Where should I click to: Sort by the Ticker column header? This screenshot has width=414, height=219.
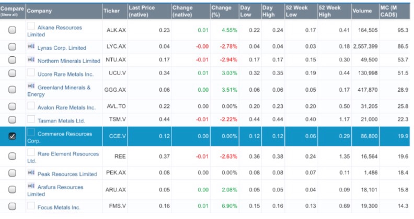tap(111, 10)
